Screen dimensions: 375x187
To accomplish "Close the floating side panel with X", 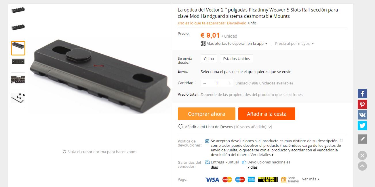I will click(x=362, y=155).
